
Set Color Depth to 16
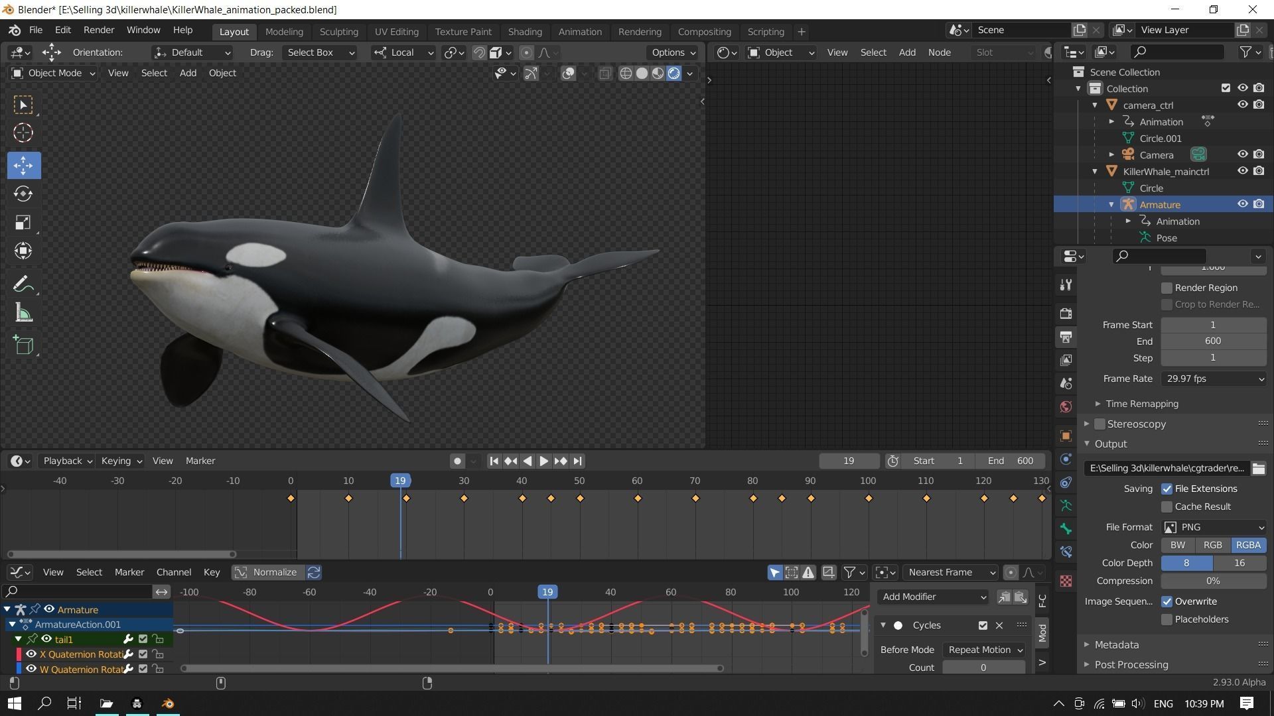pyautogui.click(x=1239, y=563)
